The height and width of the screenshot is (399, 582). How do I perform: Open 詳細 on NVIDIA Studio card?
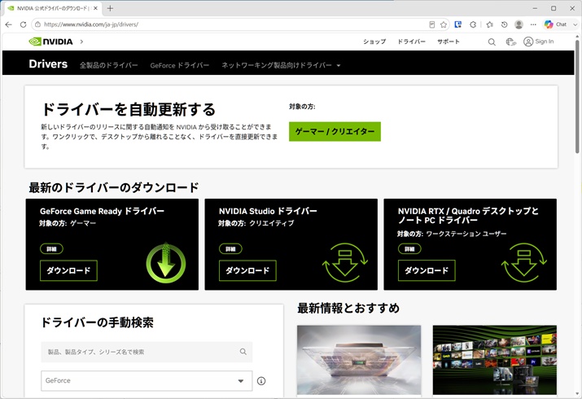[230, 248]
